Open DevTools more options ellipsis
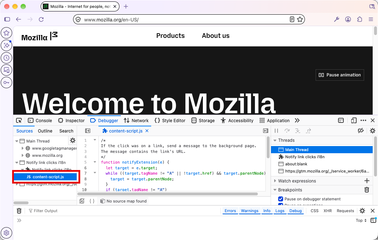The height and width of the screenshot is (240, 378). coord(363,120)
